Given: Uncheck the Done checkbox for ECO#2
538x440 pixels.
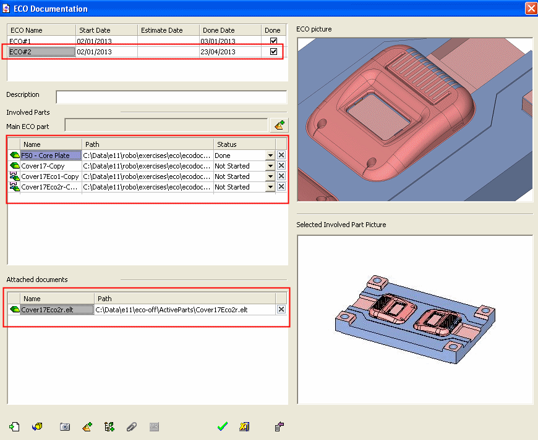Looking at the screenshot, I should pyautogui.click(x=273, y=52).
